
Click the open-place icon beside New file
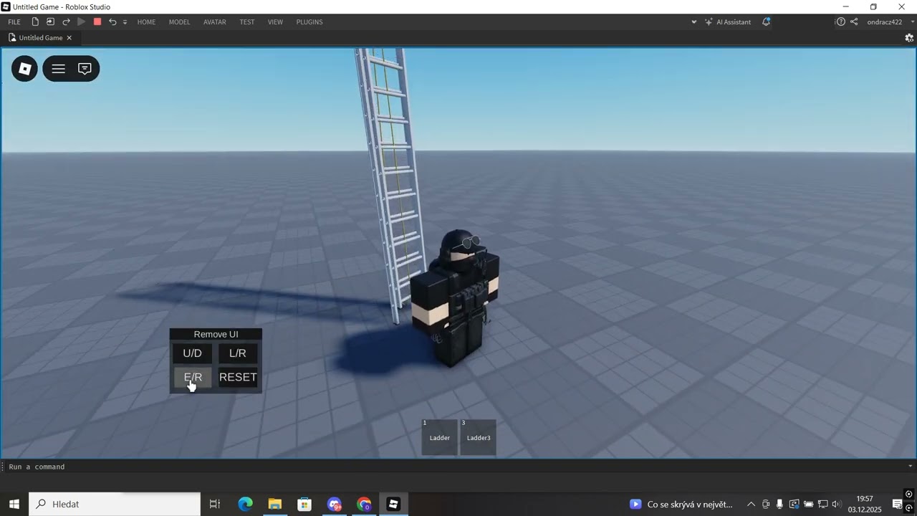coord(50,22)
